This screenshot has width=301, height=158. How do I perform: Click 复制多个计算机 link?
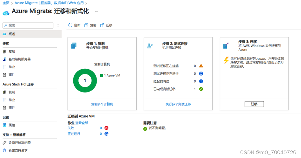(x=102, y=104)
